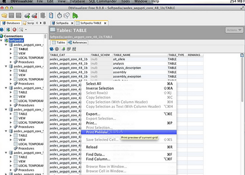The width and height of the screenshot is (245, 175).
Task: Open the File menu
Action: click(x=40, y=1)
